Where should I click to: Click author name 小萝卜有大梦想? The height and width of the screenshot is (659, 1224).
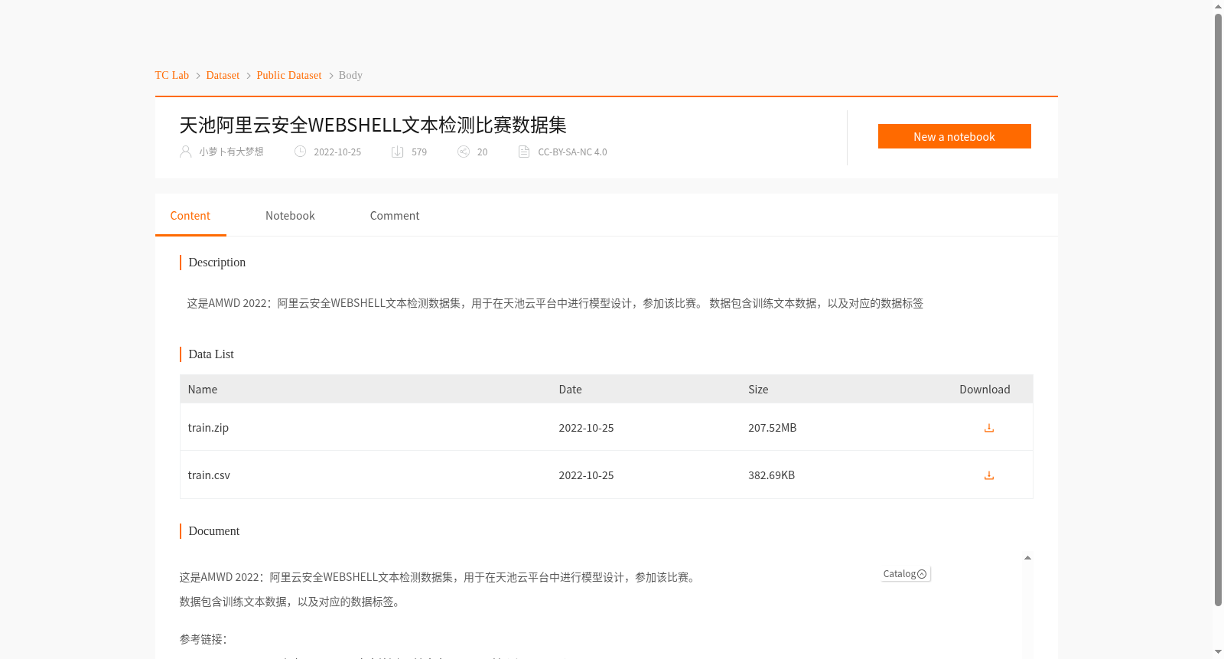click(x=231, y=152)
